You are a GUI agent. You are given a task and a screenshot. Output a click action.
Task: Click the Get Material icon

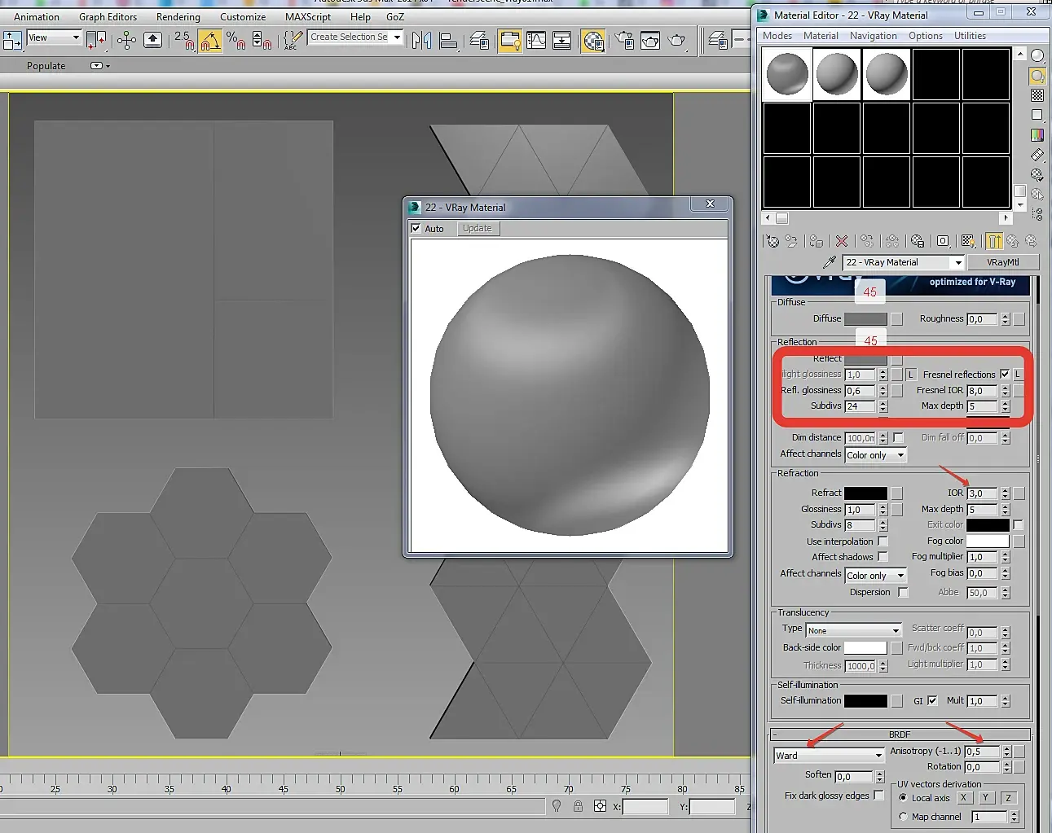tap(772, 241)
